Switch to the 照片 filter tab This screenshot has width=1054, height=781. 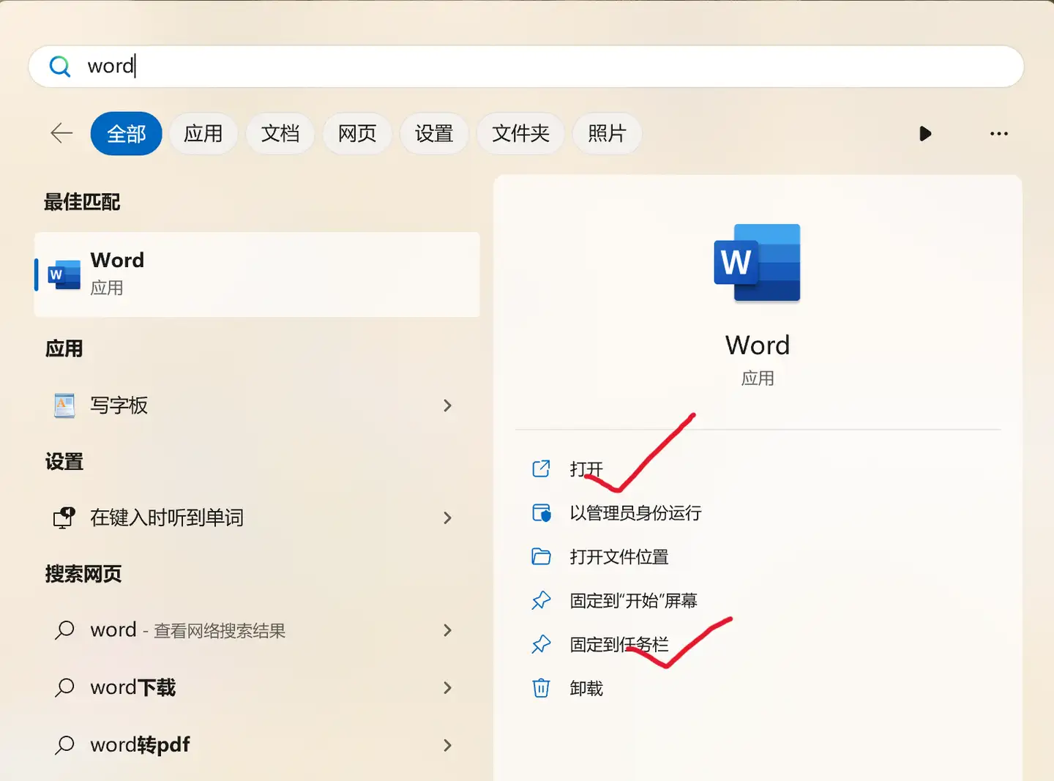607,133
